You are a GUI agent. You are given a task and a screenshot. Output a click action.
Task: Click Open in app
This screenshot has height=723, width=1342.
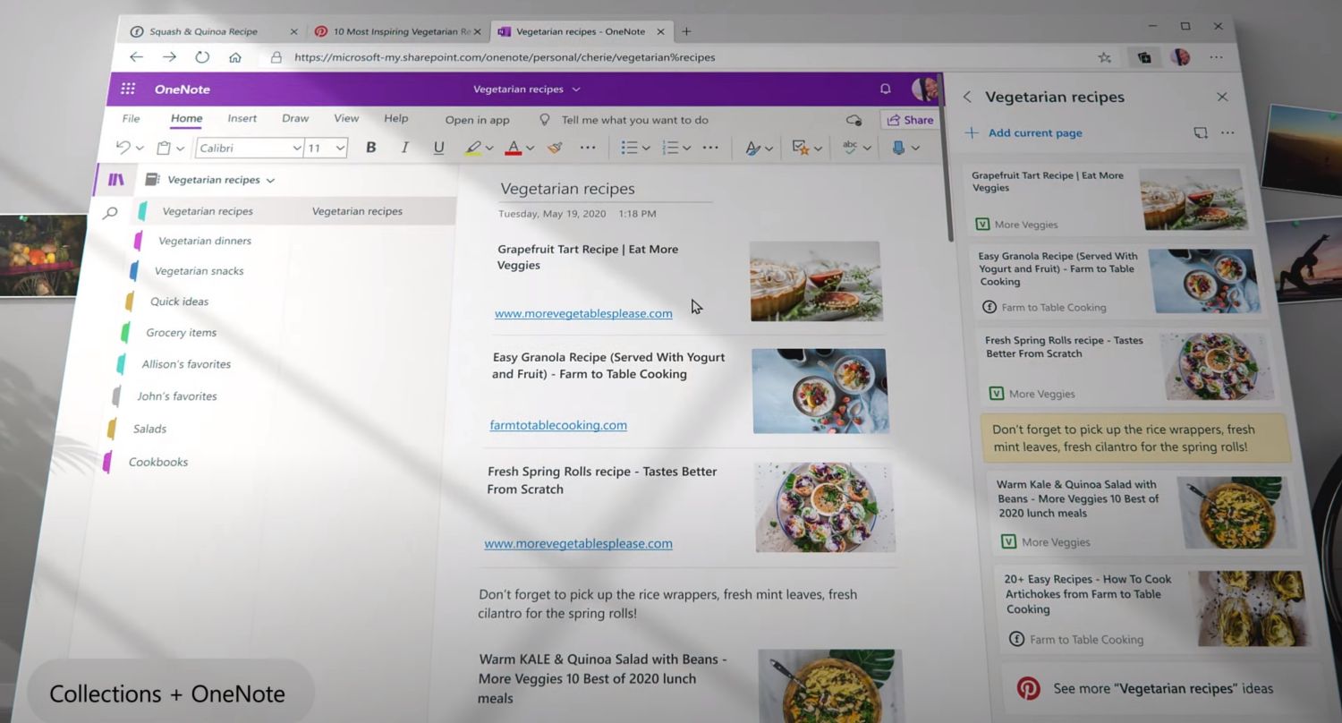point(477,120)
